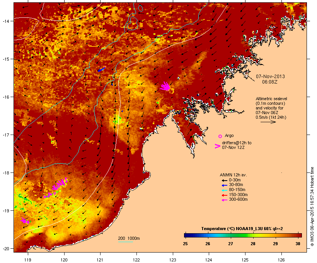The height and width of the screenshot is (263, 317).
Task: Click the cyan closed contour near 122E 14S
Action: pos(133,23)
